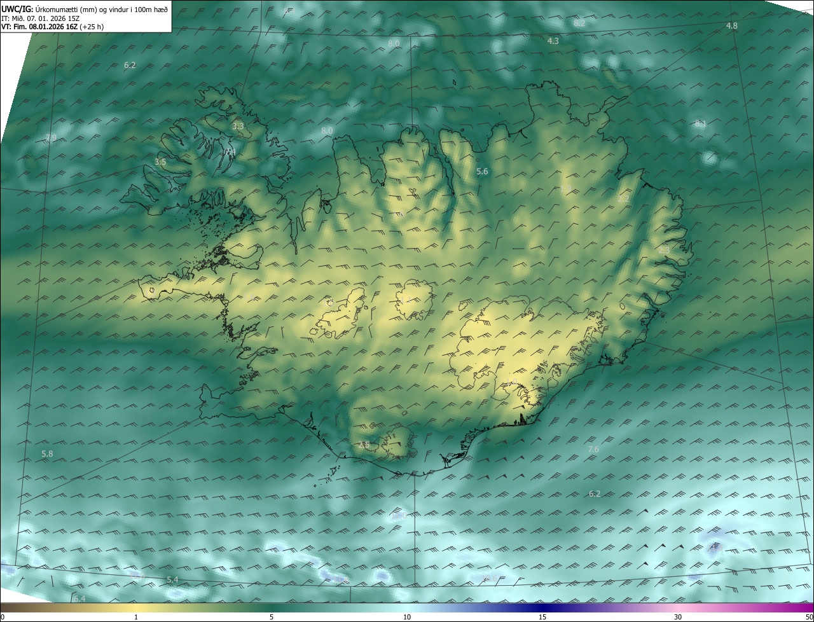Click the 8.2 value label

click(x=579, y=23)
